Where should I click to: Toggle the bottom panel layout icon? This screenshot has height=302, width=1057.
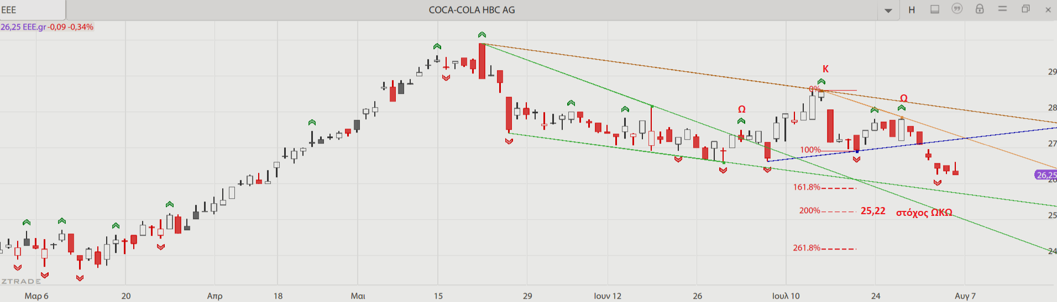pyautogui.click(x=935, y=9)
